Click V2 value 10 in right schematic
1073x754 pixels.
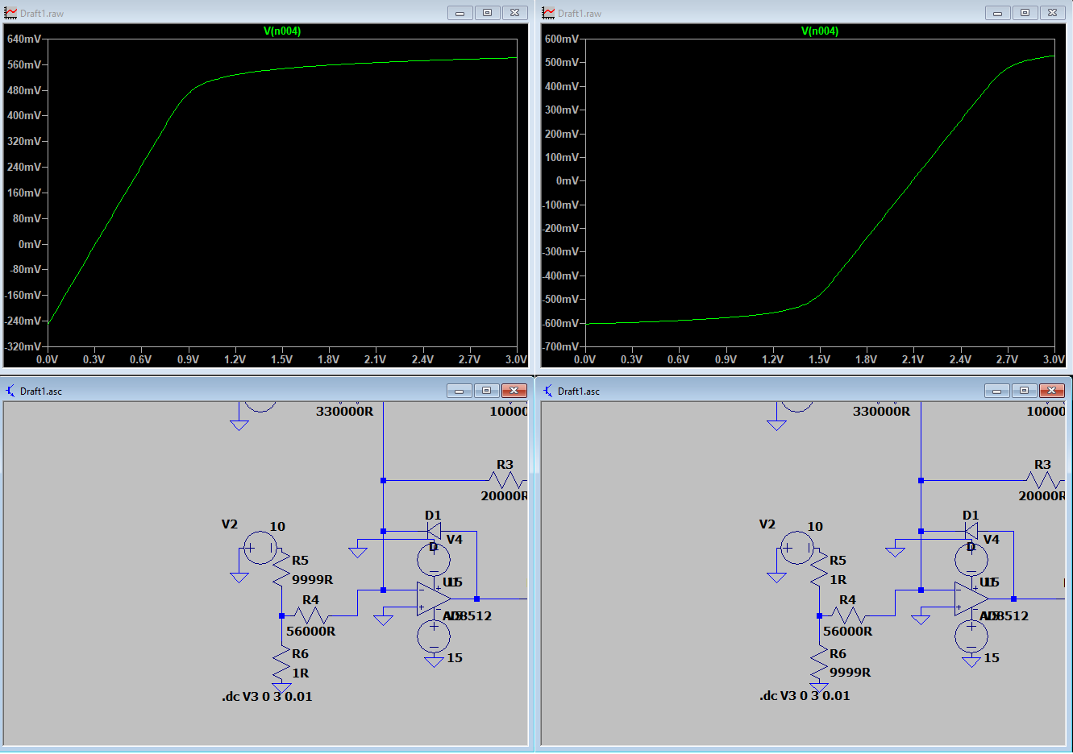815,527
